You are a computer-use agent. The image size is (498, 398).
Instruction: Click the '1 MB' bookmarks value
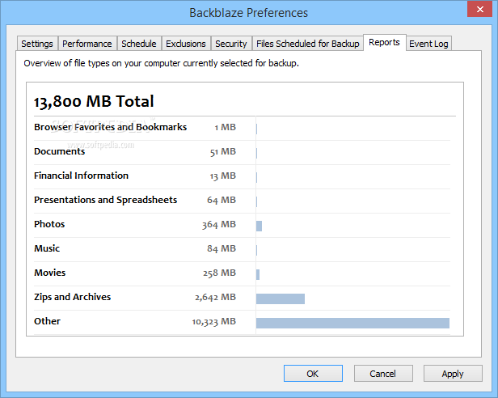(226, 127)
